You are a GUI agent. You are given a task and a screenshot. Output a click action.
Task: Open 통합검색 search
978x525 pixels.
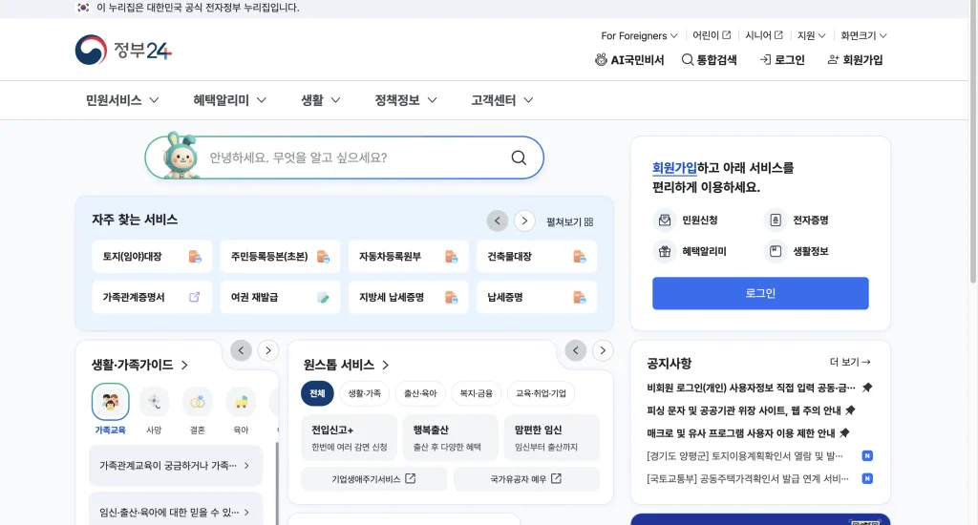(x=710, y=60)
